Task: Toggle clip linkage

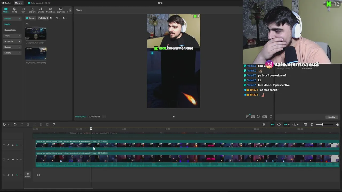Action: click(x=285, y=125)
